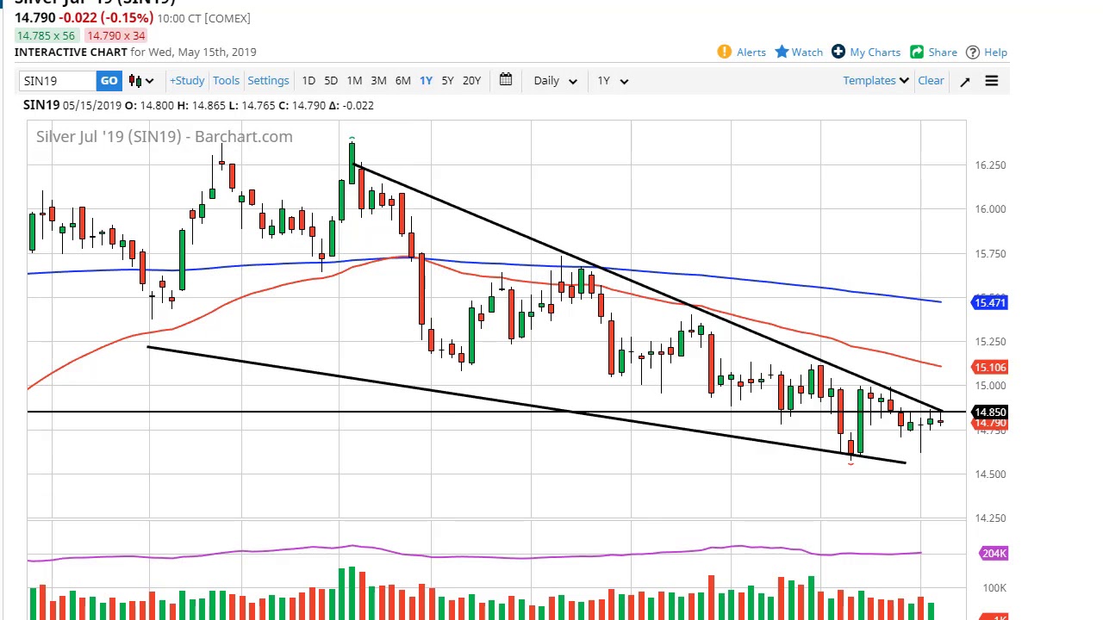
Task: Select the 5Y time range
Action: tap(447, 81)
